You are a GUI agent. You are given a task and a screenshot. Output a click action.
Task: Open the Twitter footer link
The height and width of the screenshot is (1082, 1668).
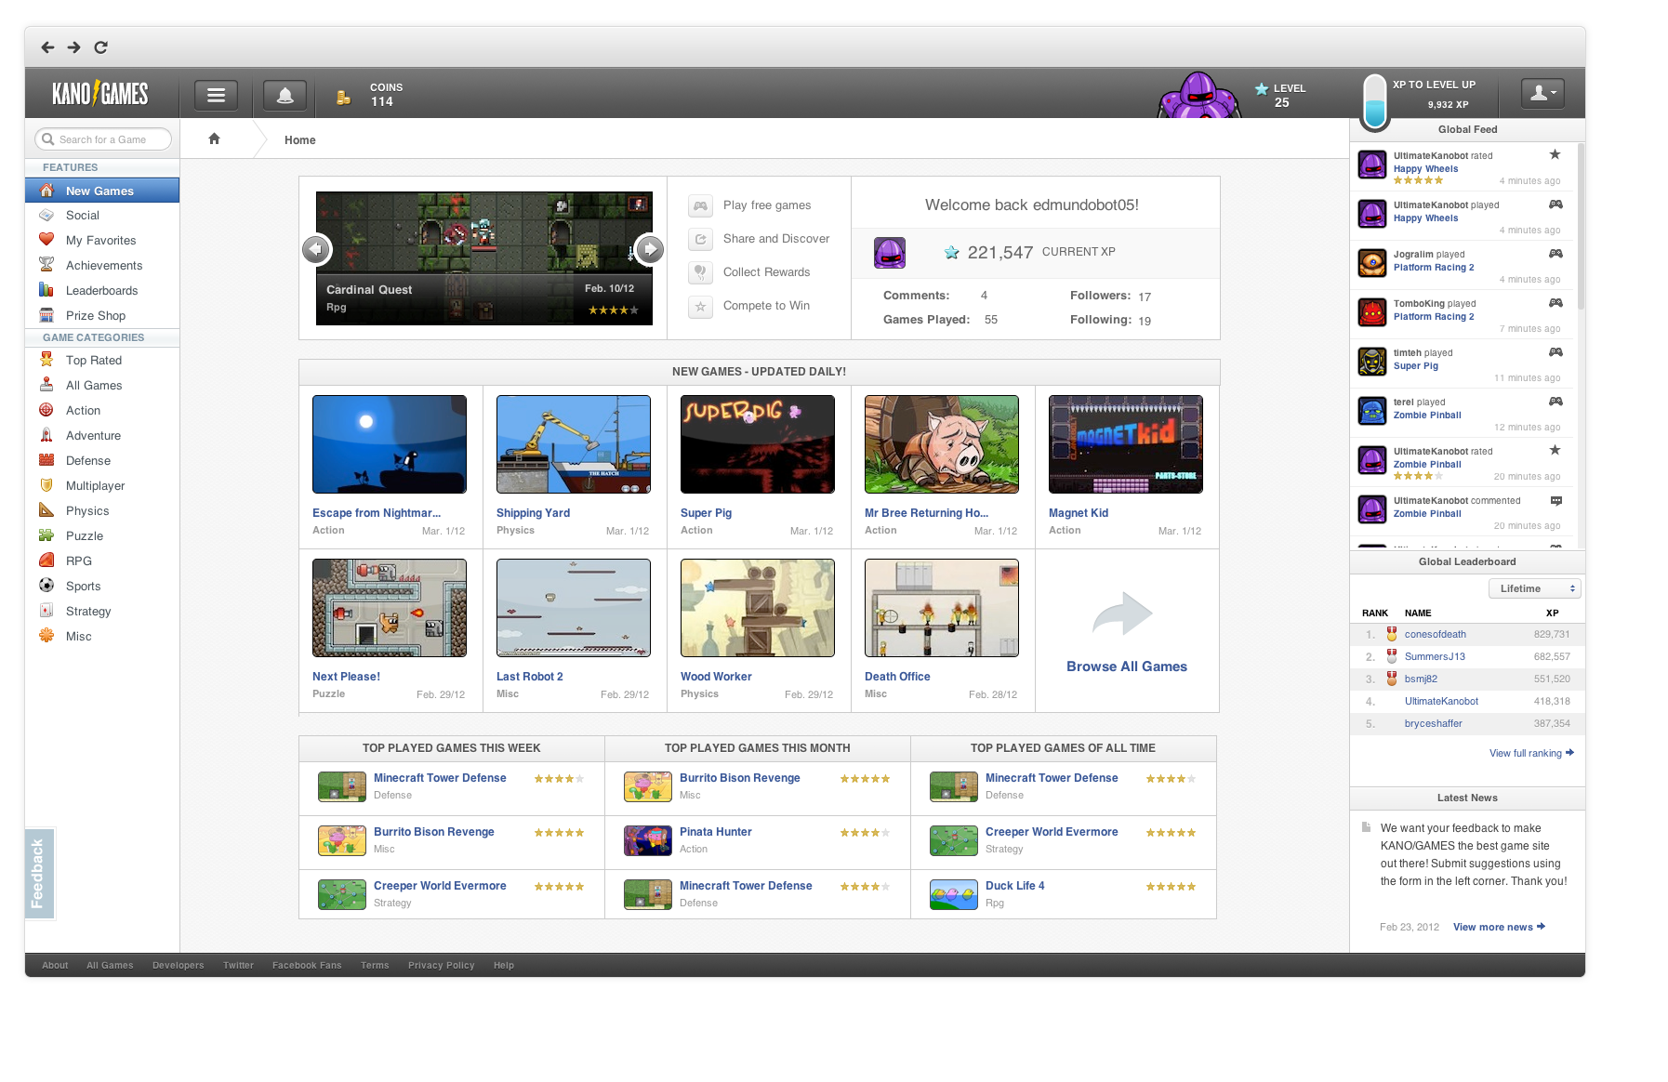point(238,965)
